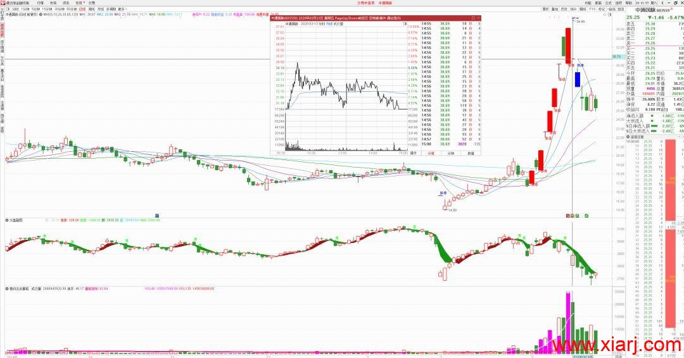Toggle 均线 in the popup chart header

click(329, 24)
